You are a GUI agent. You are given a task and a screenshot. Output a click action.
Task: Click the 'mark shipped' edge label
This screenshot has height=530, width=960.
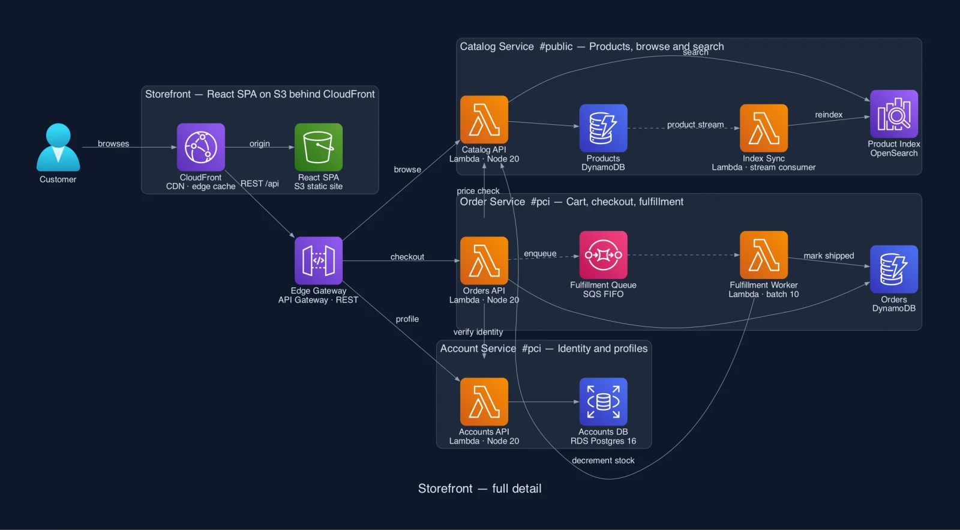(829, 256)
